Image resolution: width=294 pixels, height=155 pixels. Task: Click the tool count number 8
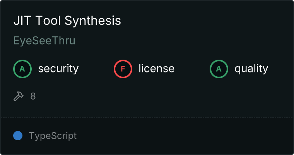[33, 96]
